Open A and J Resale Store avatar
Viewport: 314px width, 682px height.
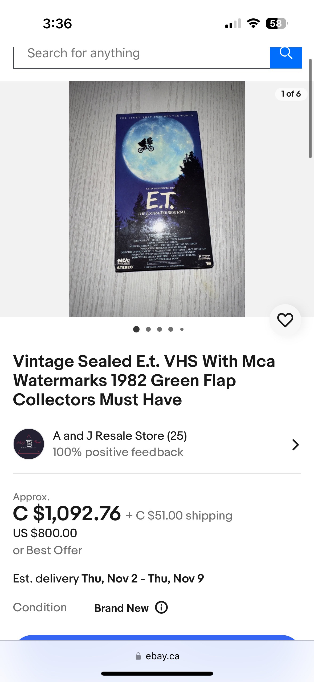tap(29, 444)
